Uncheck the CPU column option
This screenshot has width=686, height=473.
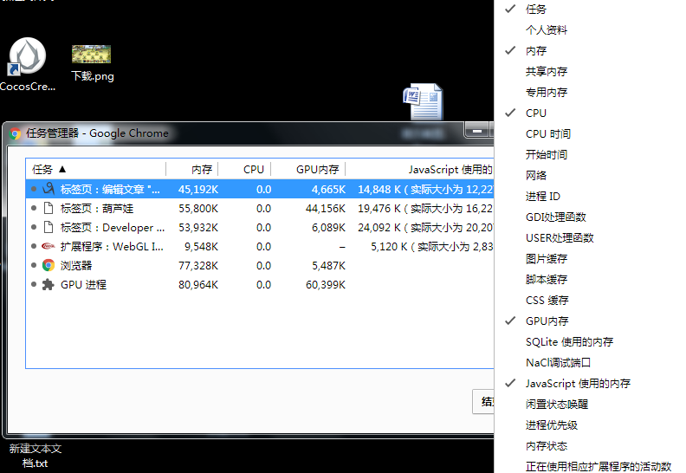pos(535,113)
